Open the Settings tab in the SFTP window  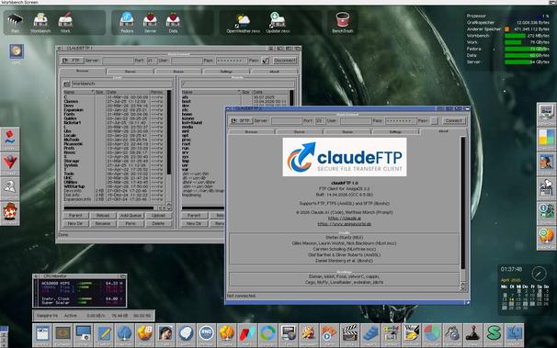click(x=395, y=131)
